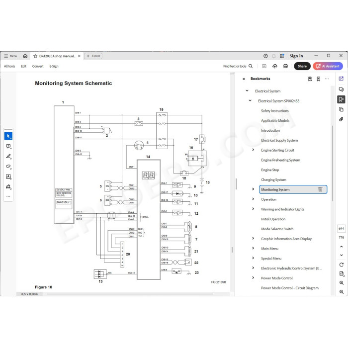This screenshot has height=348, width=348.
Task: Open Applicable Models bookmark
Action: (x=275, y=120)
